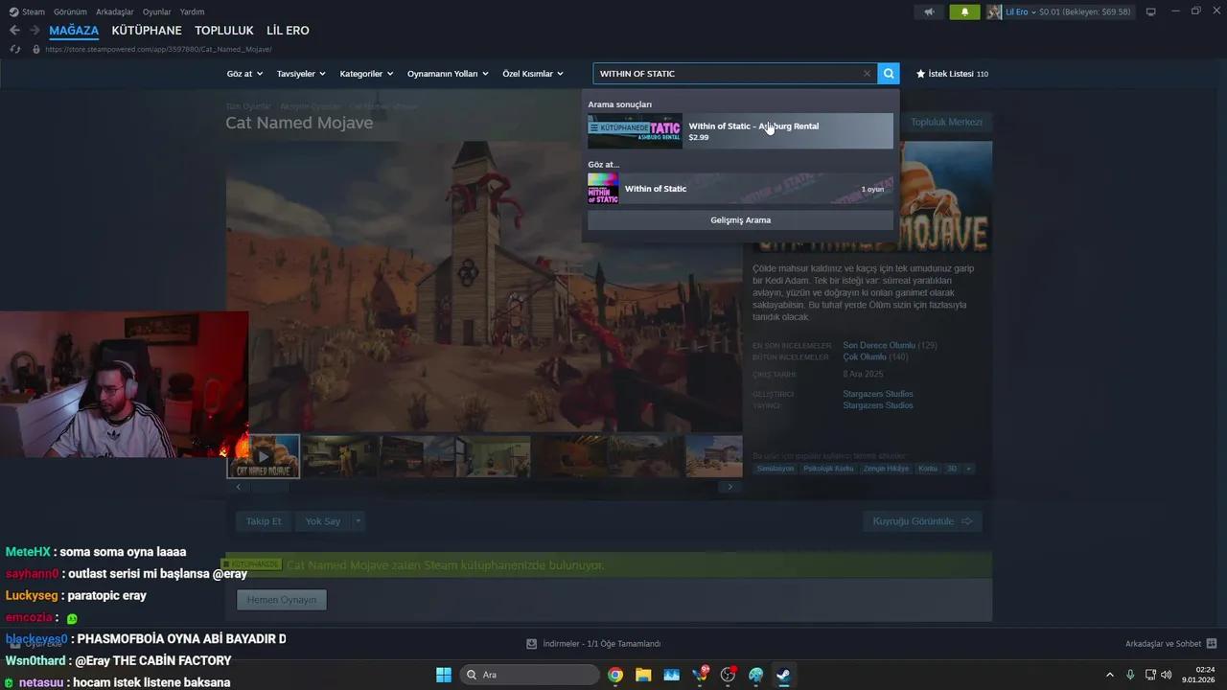Click Kuyruğu Görüntüle button
This screenshot has height=690, width=1227.
pyautogui.click(x=922, y=521)
